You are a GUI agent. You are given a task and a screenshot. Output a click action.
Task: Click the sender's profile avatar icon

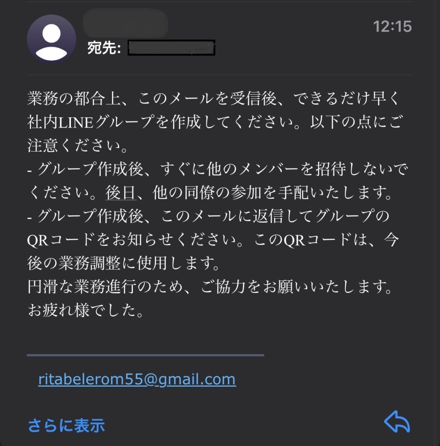[51, 39]
